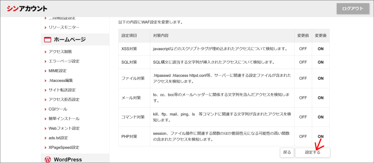This screenshot has width=374, height=163.
Task: Click the 設定する button
Action: coord(312,152)
